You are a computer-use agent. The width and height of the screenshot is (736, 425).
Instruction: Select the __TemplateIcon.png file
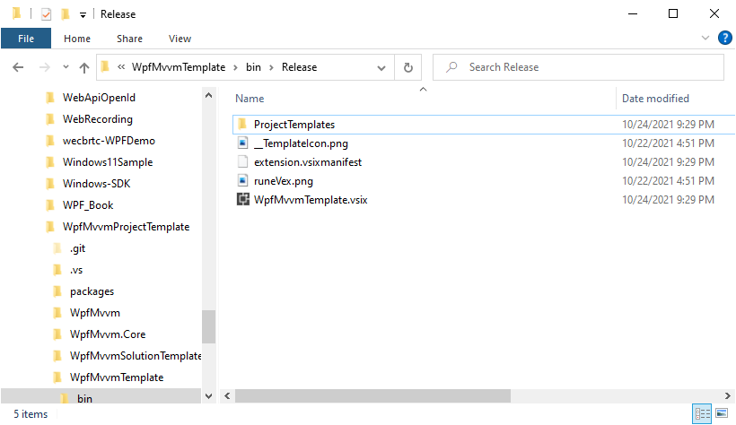pyautogui.click(x=301, y=143)
